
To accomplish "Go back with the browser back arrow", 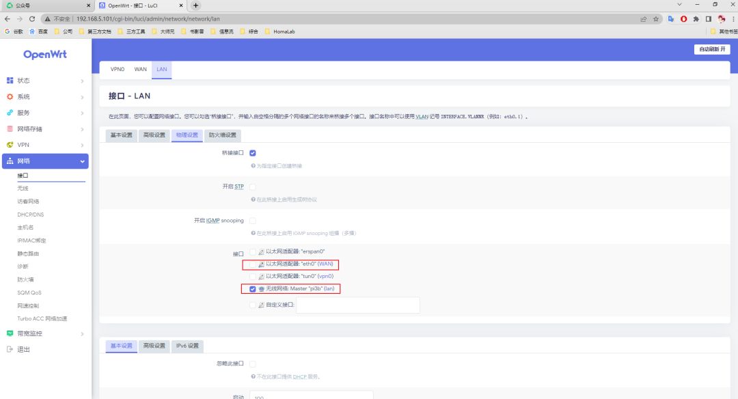I will click(7, 19).
